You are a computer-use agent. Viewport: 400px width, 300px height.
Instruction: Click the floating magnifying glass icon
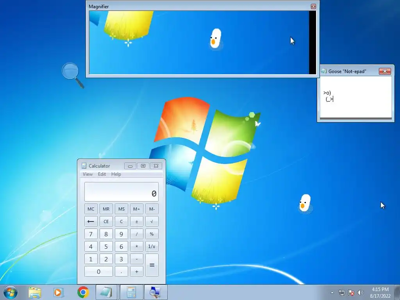pos(73,75)
